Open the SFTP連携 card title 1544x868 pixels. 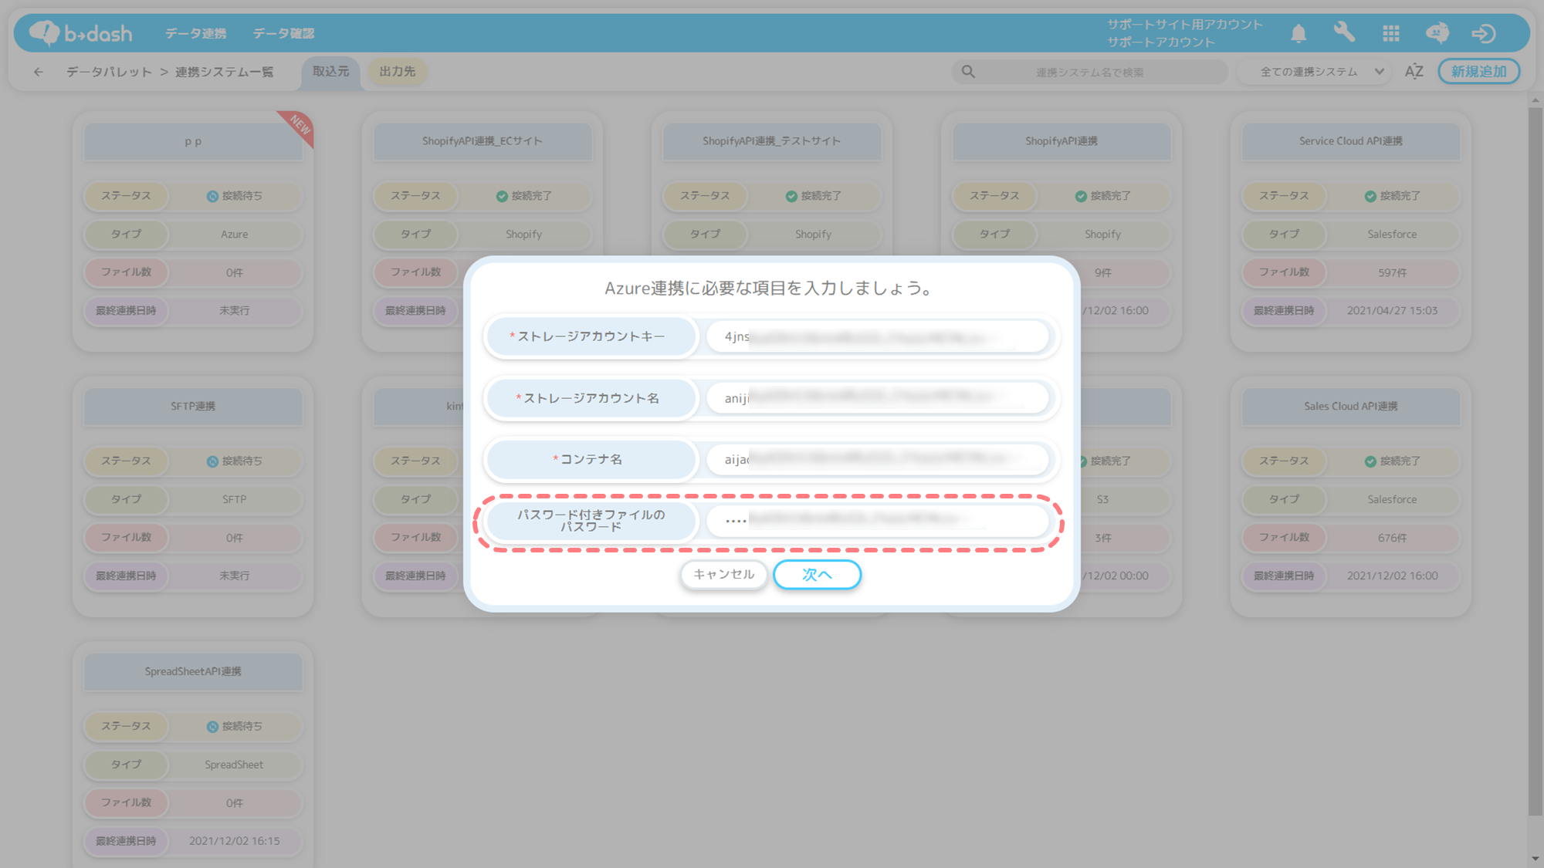(193, 407)
